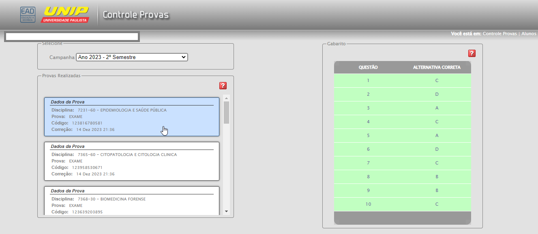The height and width of the screenshot is (234, 538).
Task: Select answer key row for question 10
Action: tap(402, 204)
